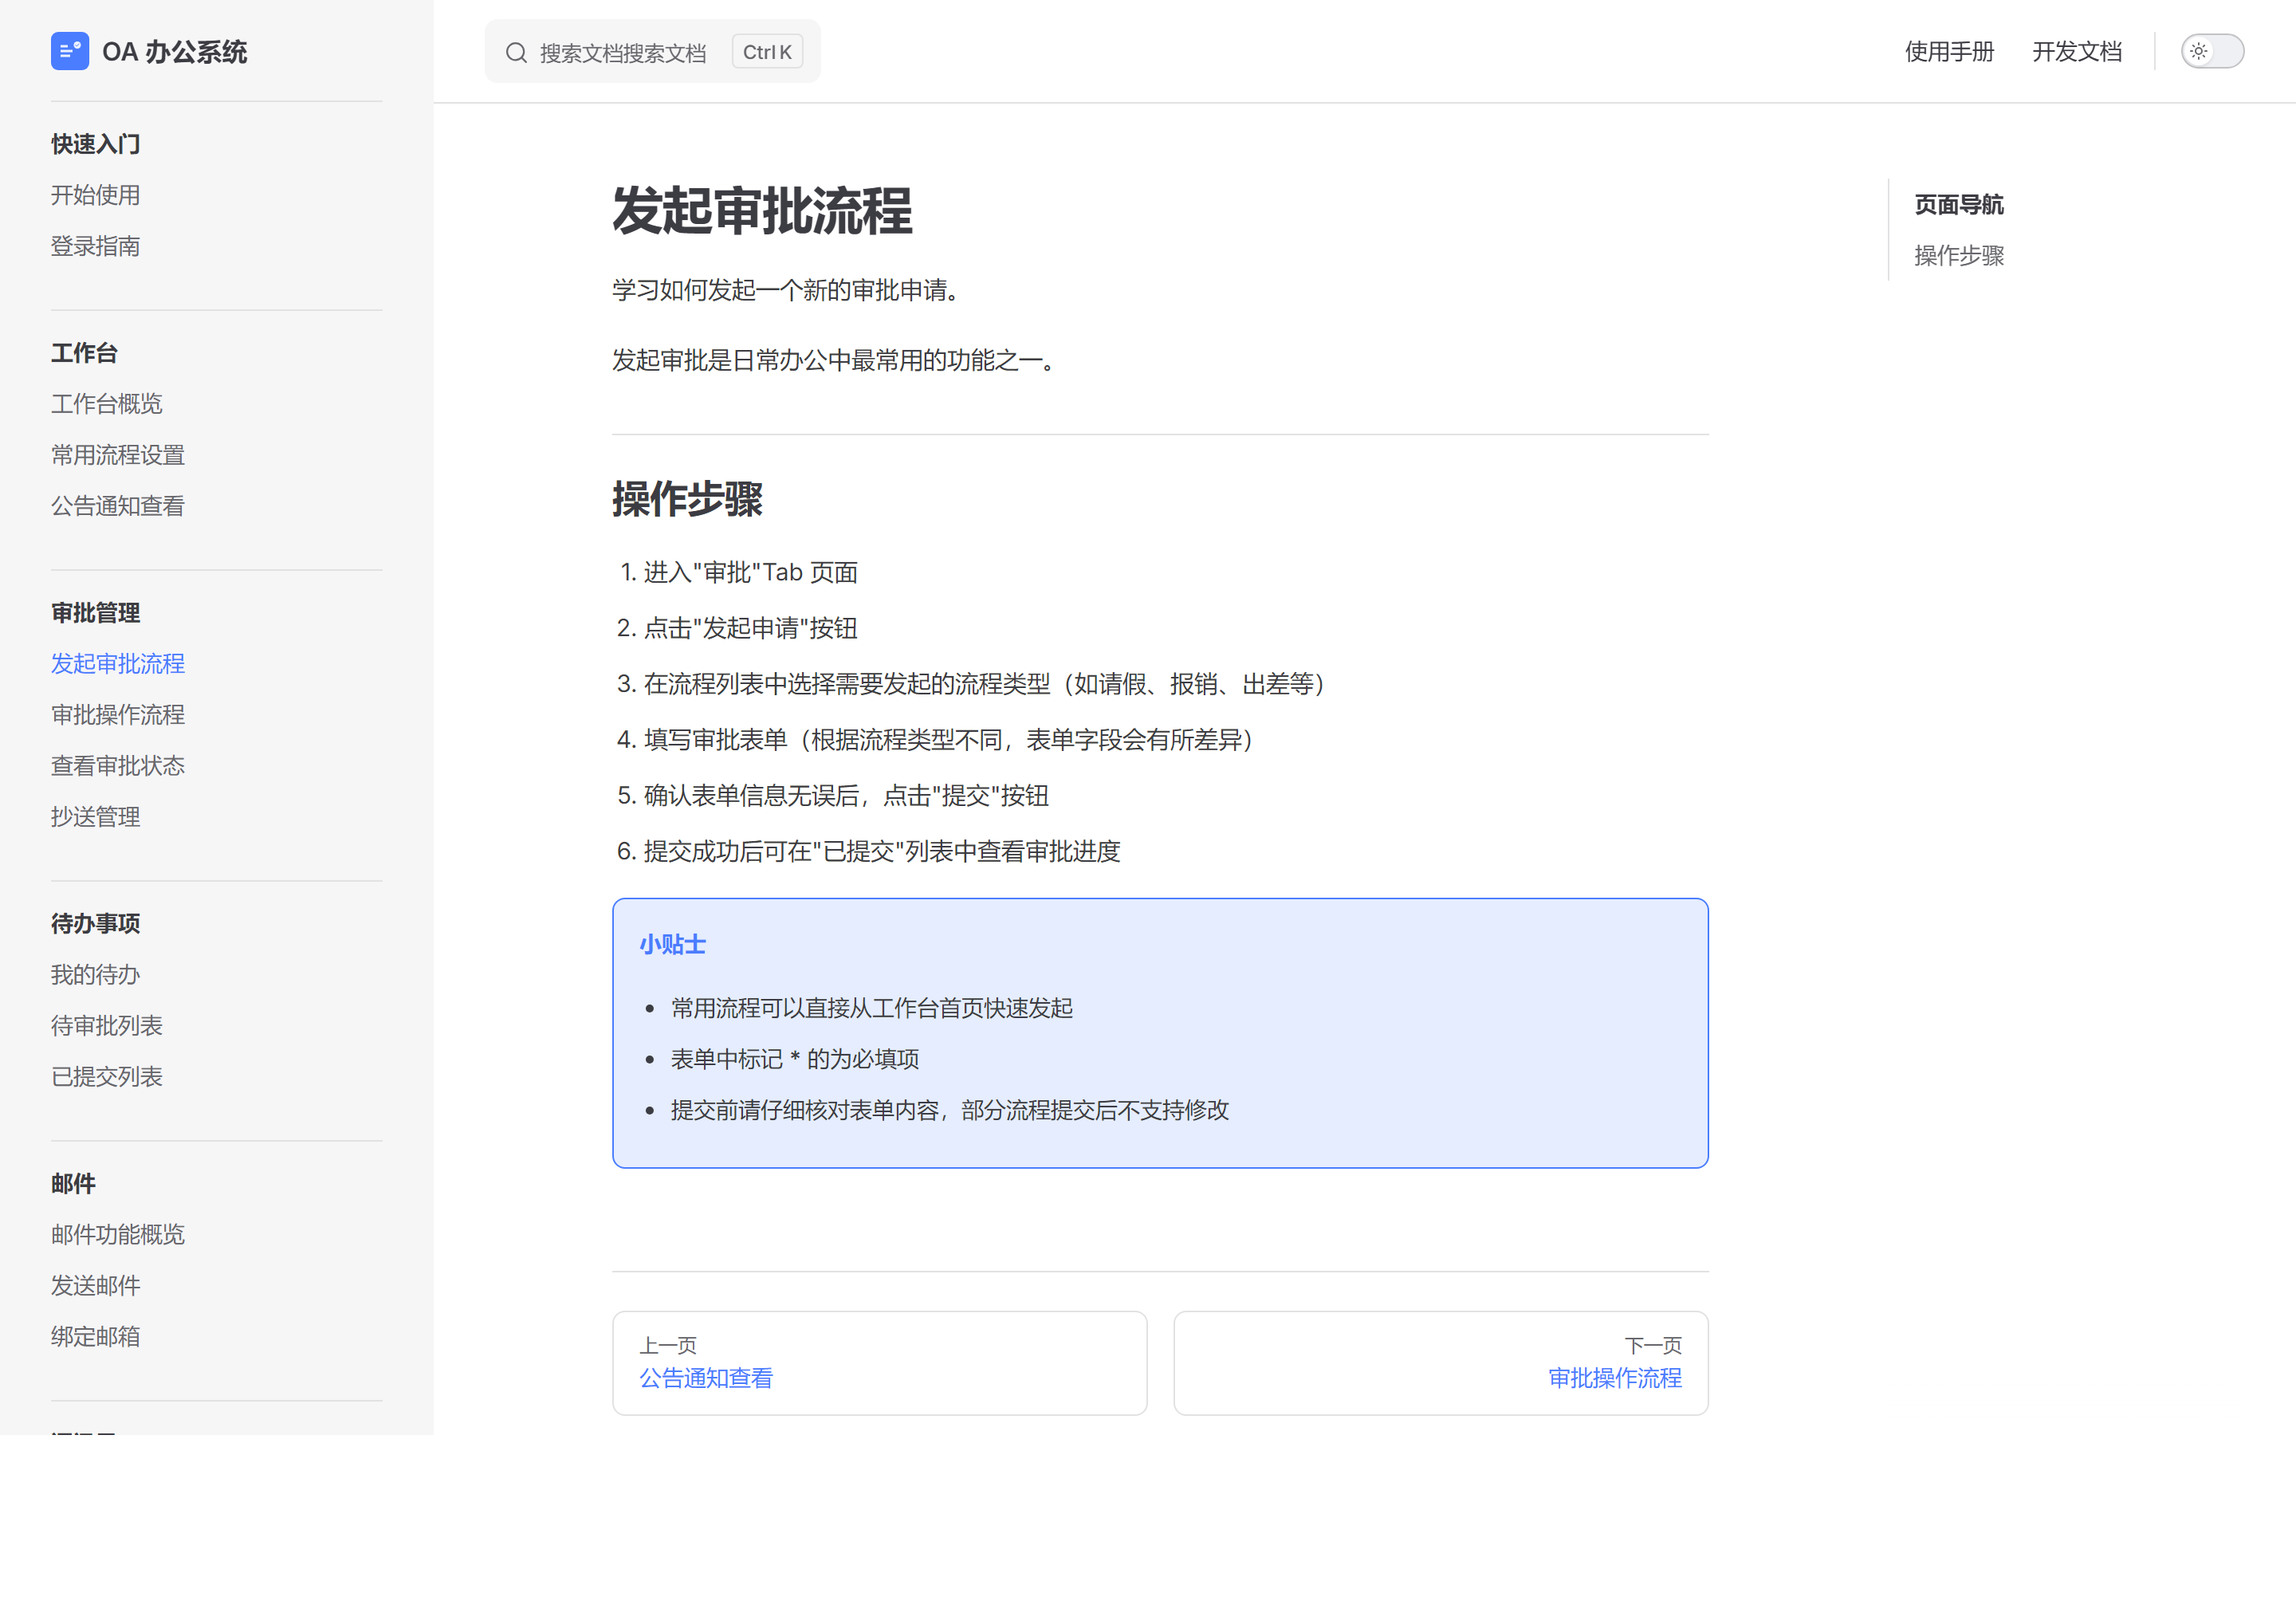The width and height of the screenshot is (2296, 1620).
Task: Open 登录指南 in the sidebar
Action: (96, 246)
